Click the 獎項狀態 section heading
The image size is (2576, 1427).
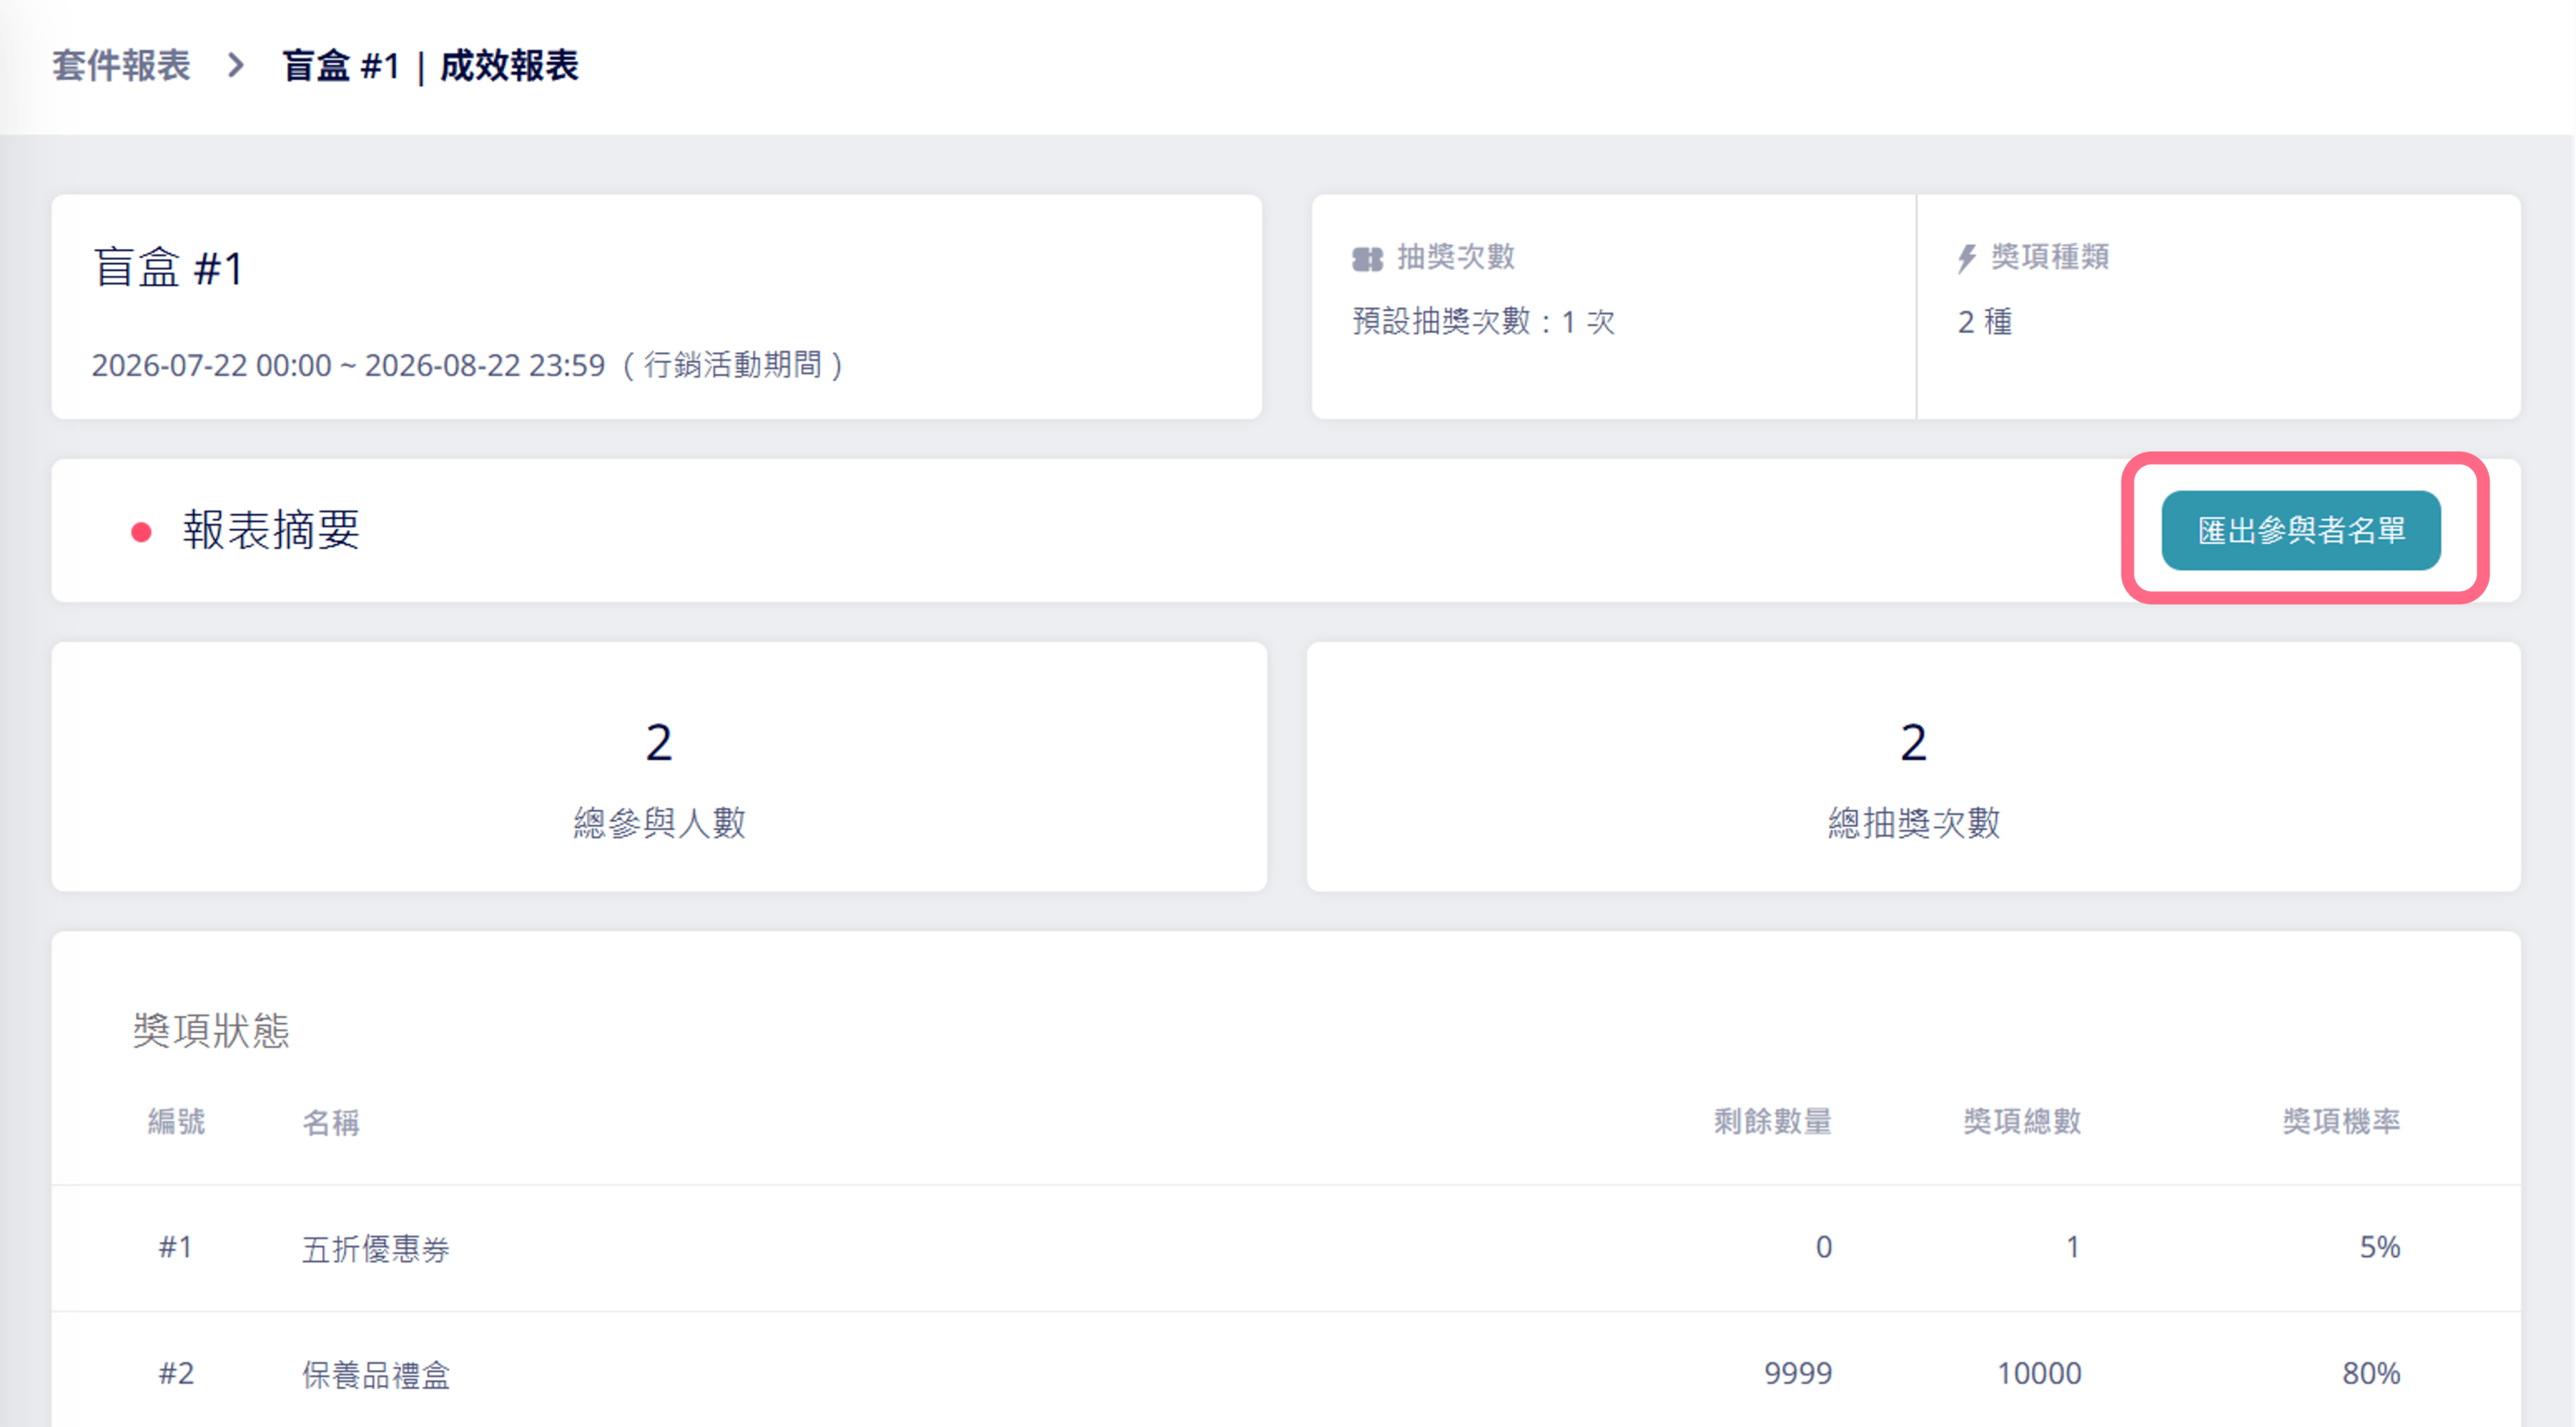click(211, 1030)
